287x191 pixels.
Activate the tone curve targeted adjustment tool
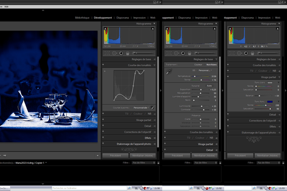[105, 71]
